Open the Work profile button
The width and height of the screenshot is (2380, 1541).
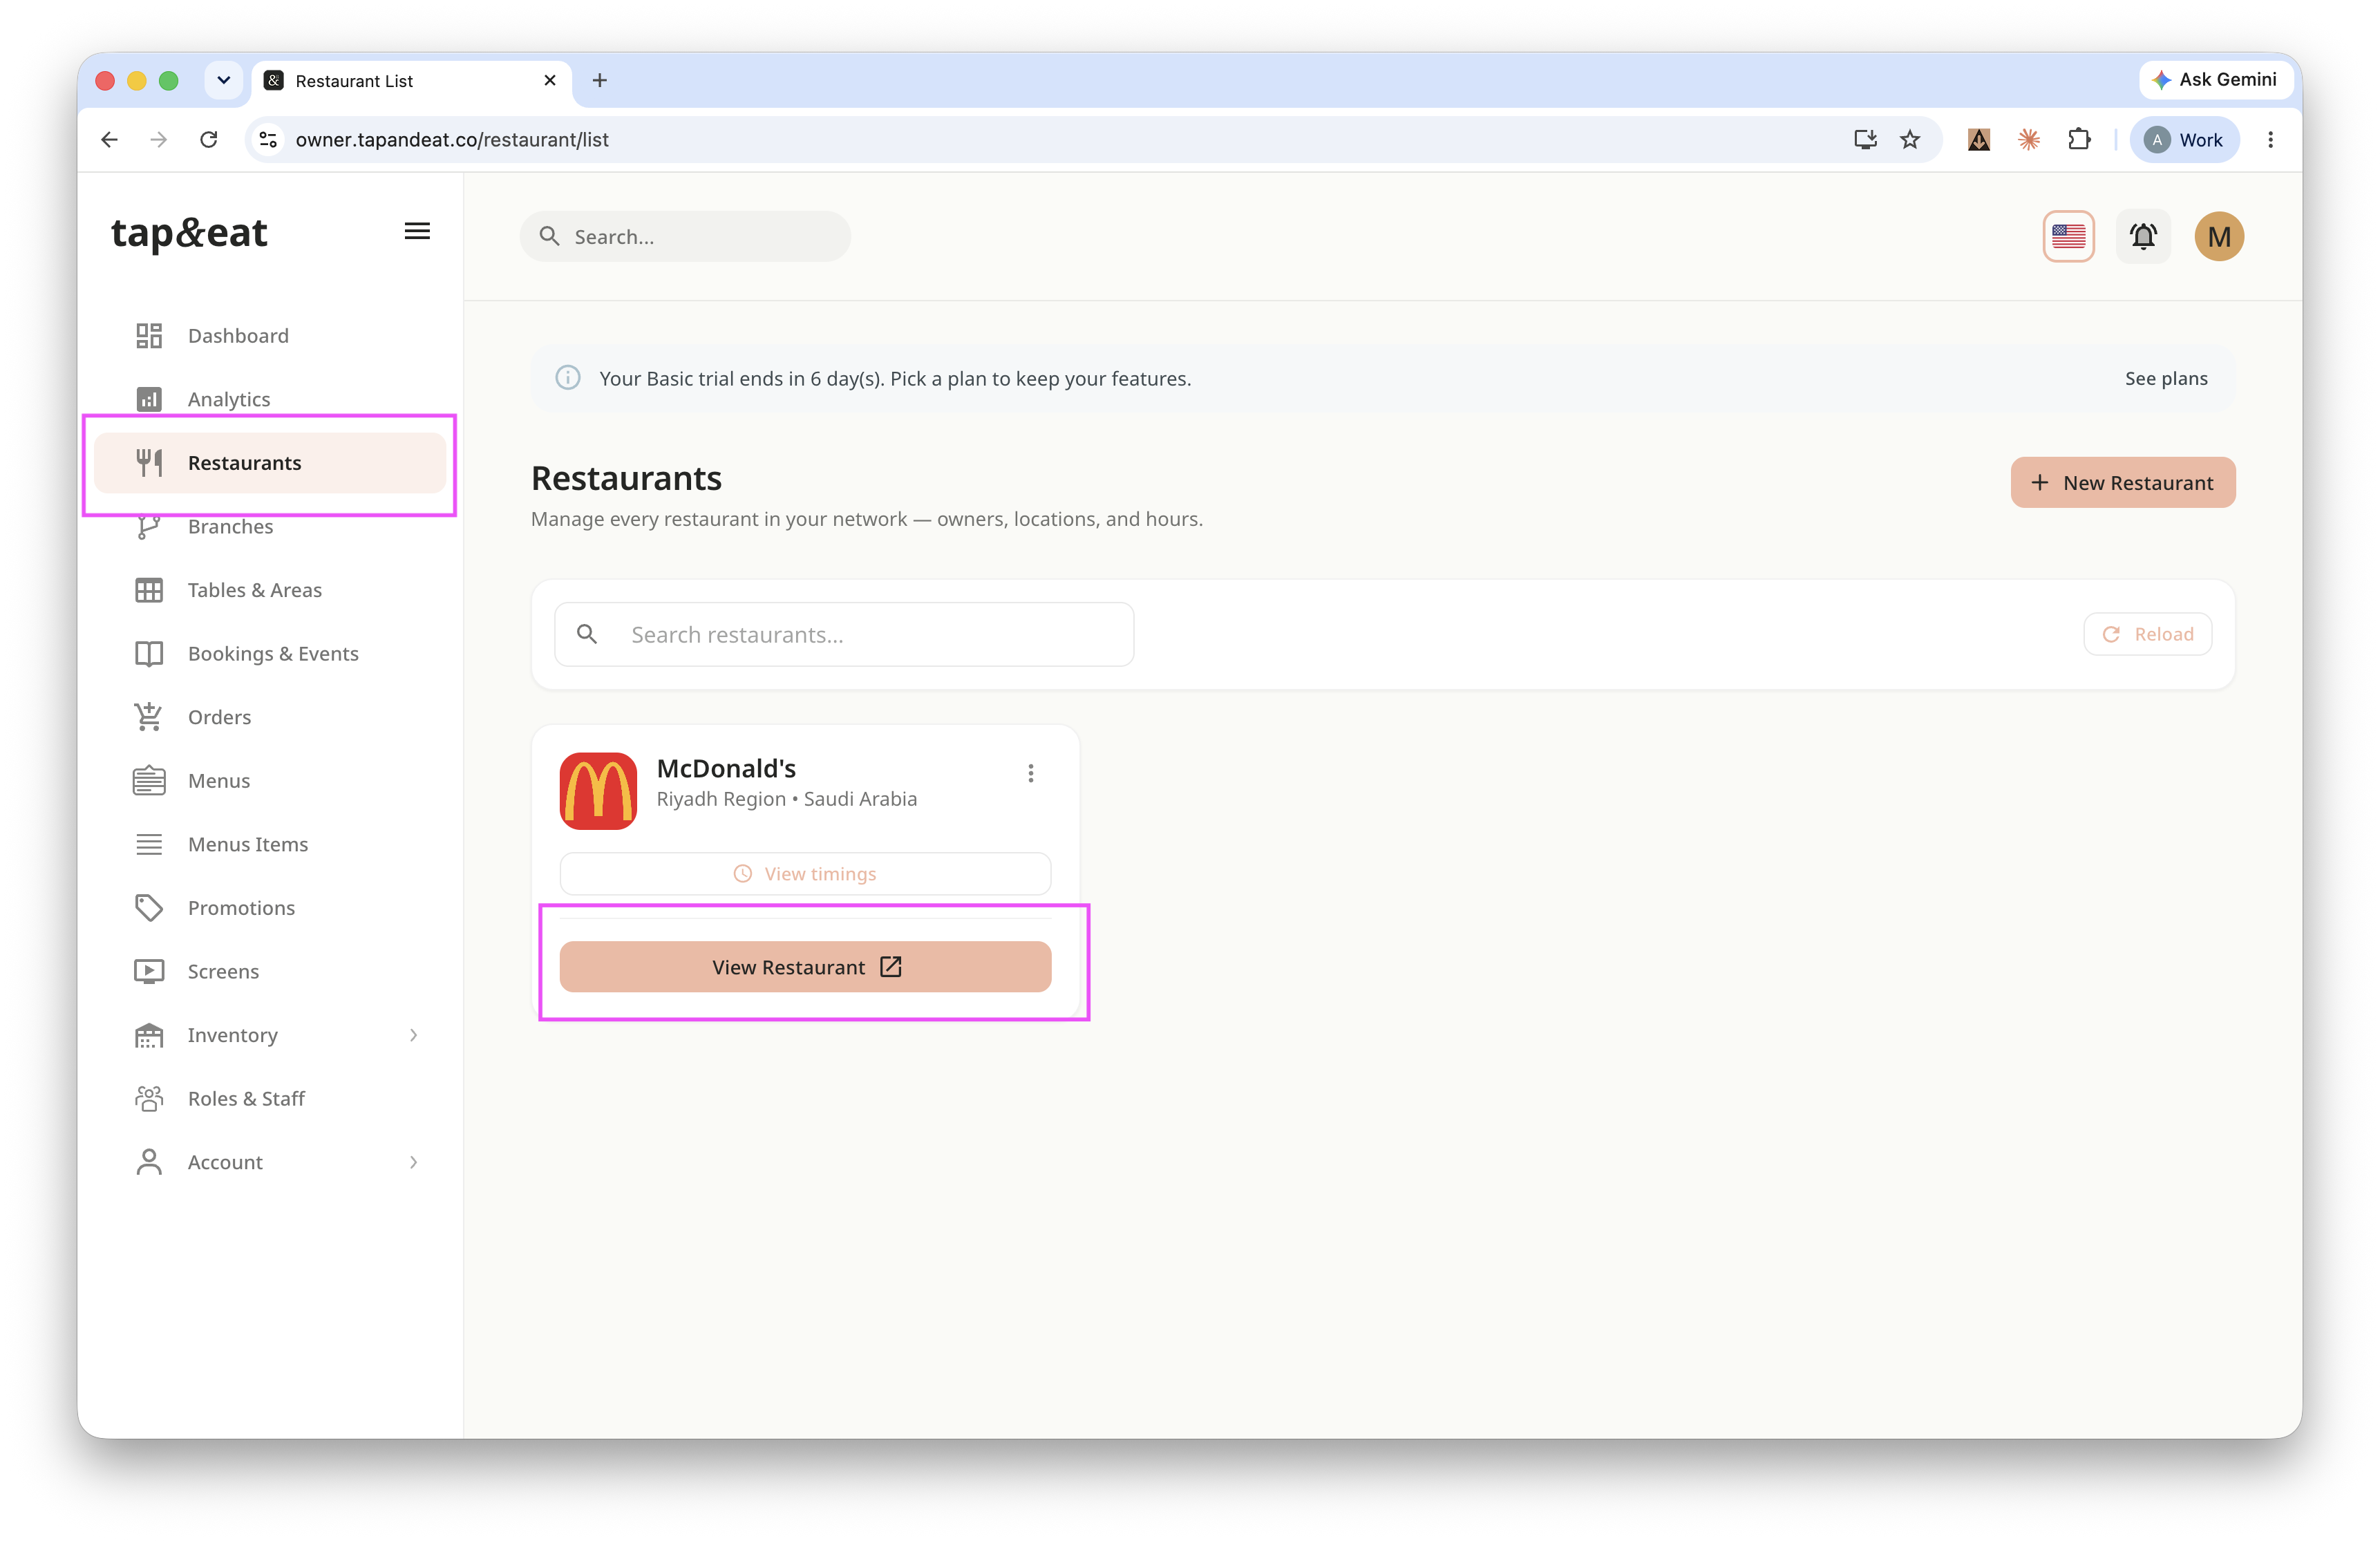click(x=2184, y=140)
